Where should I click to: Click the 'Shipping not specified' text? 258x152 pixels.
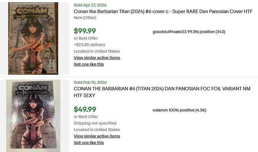(x=95, y=123)
